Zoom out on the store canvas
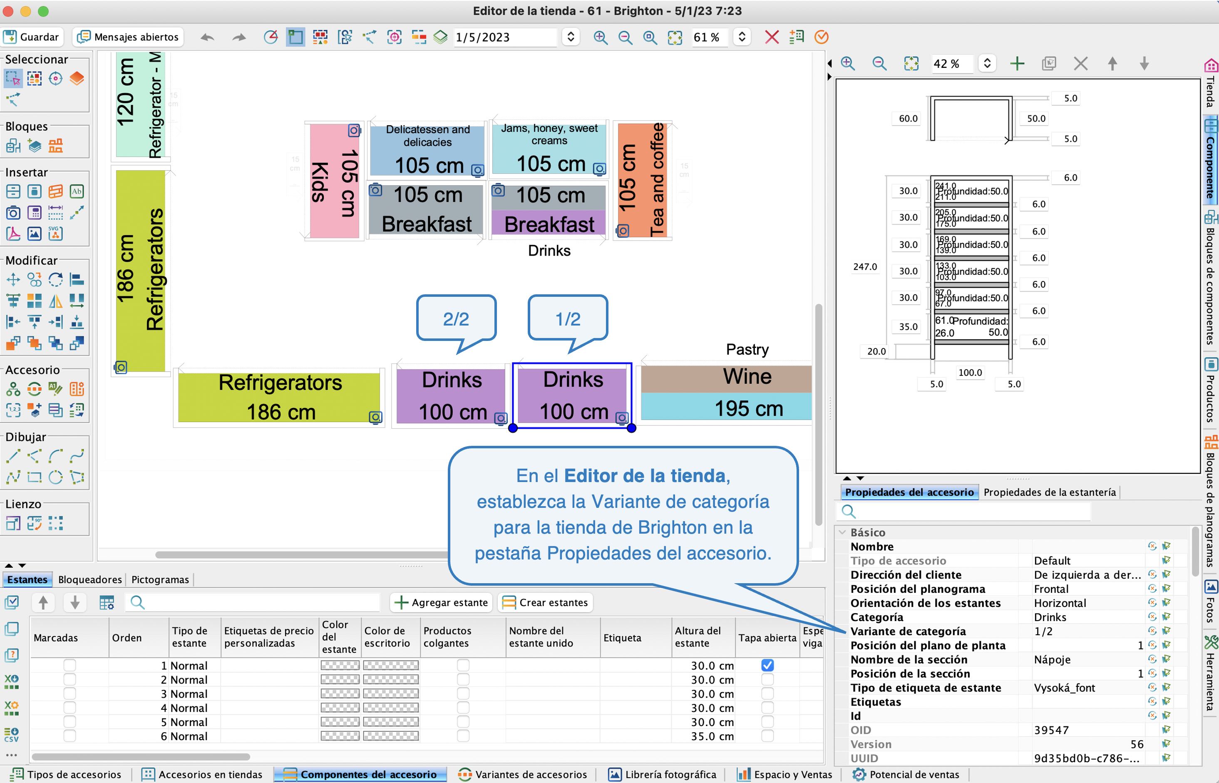 click(x=625, y=37)
